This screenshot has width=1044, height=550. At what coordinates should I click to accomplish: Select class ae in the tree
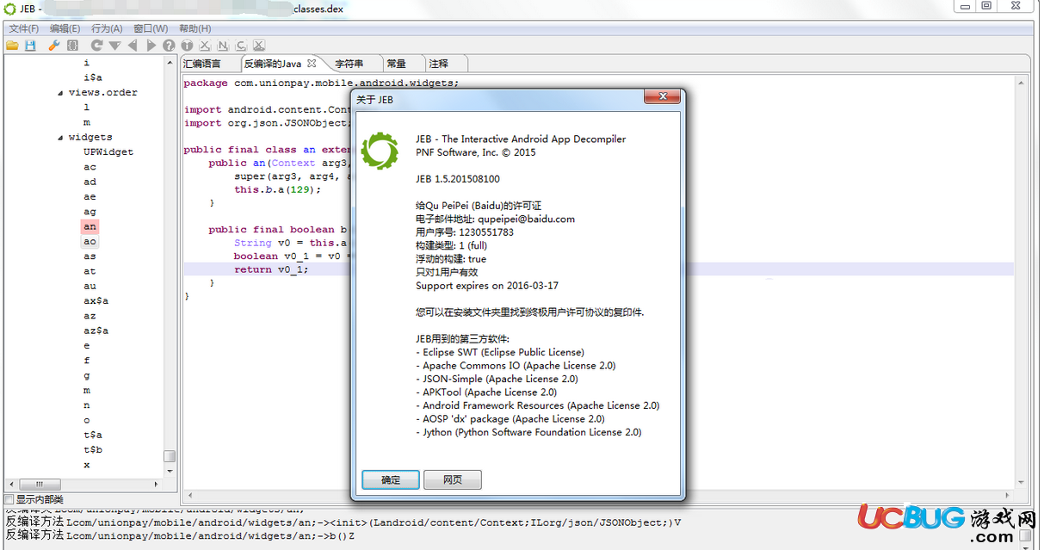tap(90, 197)
